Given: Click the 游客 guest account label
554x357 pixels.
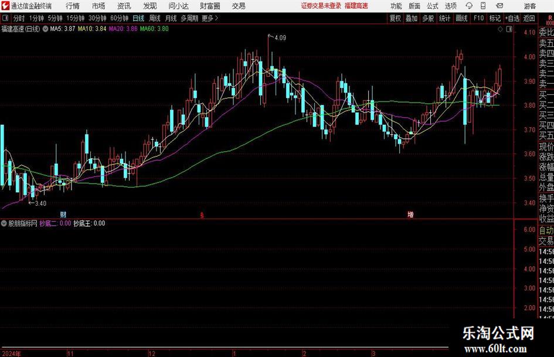Looking at the screenshot, I should click(529, 6).
